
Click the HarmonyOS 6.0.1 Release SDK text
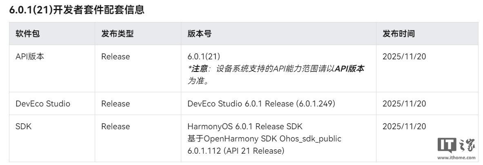(x=245, y=126)
